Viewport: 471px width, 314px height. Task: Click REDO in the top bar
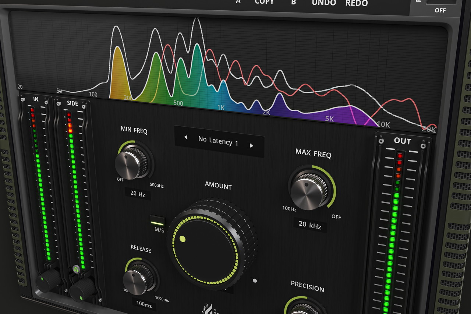356,4
